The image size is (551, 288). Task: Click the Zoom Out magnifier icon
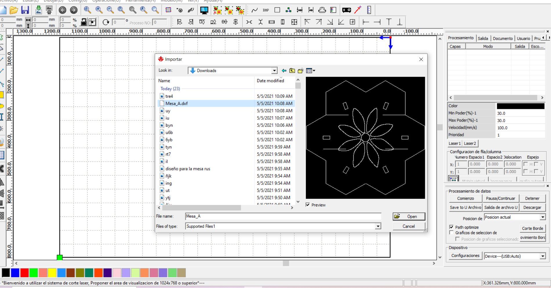tap(110, 10)
